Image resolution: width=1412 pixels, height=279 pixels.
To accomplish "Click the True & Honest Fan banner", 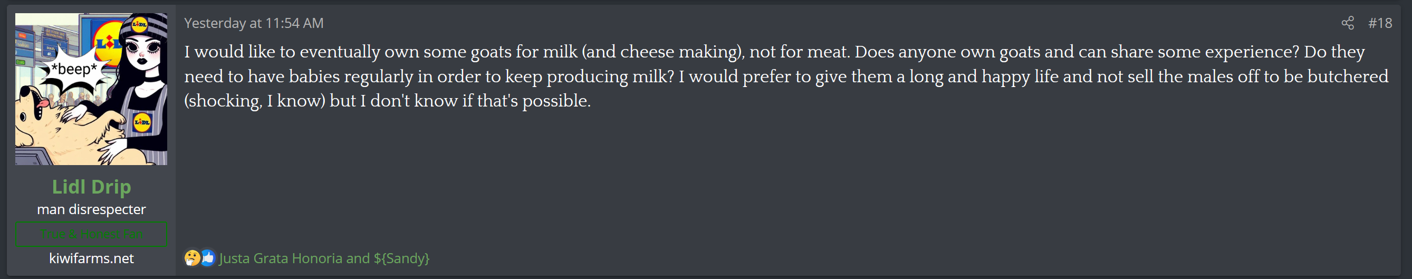I will [x=92, y=234].
